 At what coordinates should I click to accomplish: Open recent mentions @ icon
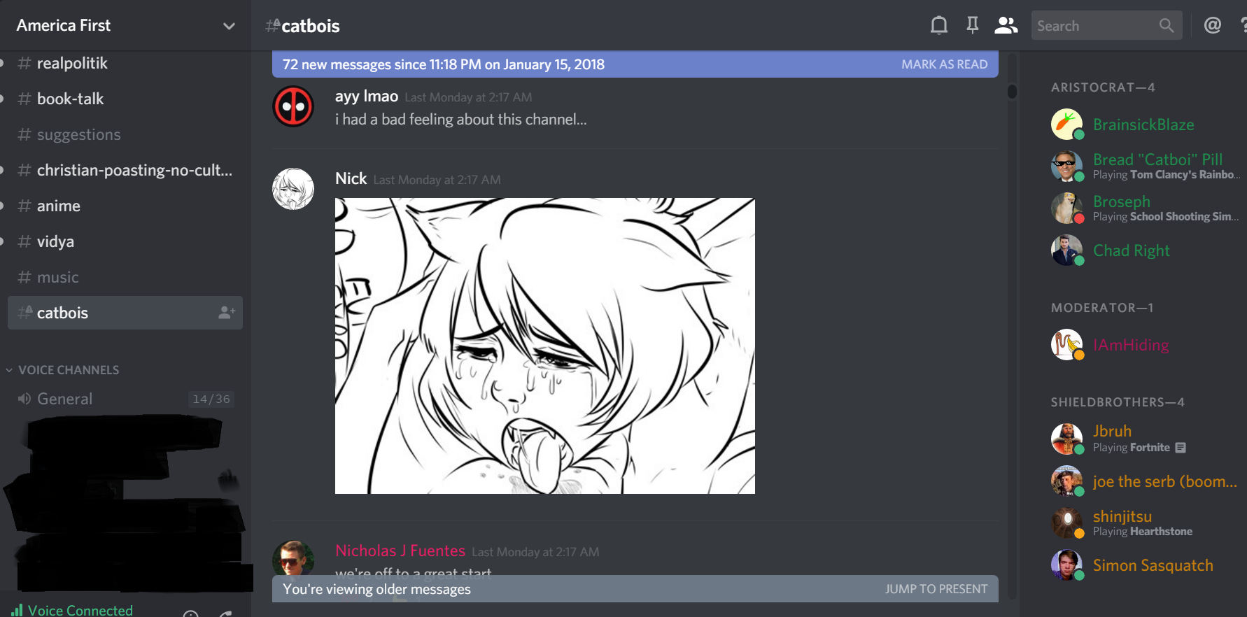[x=1213, y=26]
